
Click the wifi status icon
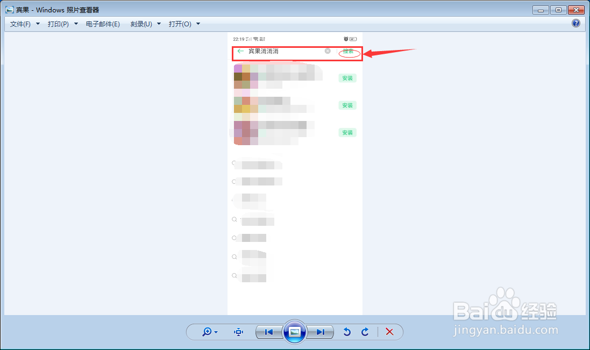pos(256,39)
